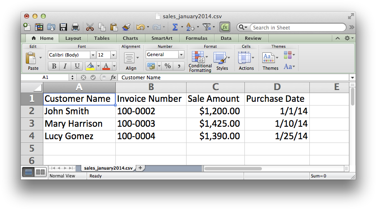
Task: Cut selection with scissors icon
Action: coord(90,27)
